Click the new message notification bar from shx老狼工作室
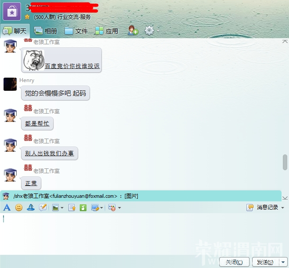This screenshot has width=289, height=268. tap(141, 196)
